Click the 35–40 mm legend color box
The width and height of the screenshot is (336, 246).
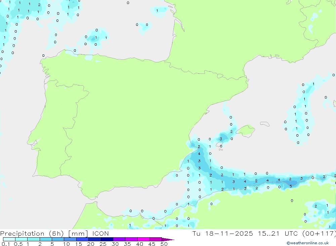tap(131, 239)
